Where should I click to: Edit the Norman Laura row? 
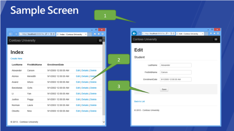coord(78,105)
